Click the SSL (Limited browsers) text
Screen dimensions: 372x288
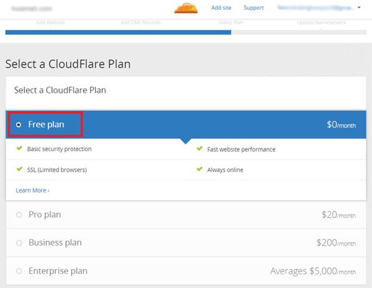point(57,170)
